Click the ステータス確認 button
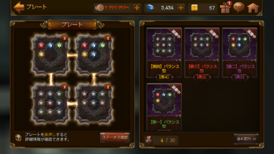This screenshot has width=274, height=154. coord(115,138)
